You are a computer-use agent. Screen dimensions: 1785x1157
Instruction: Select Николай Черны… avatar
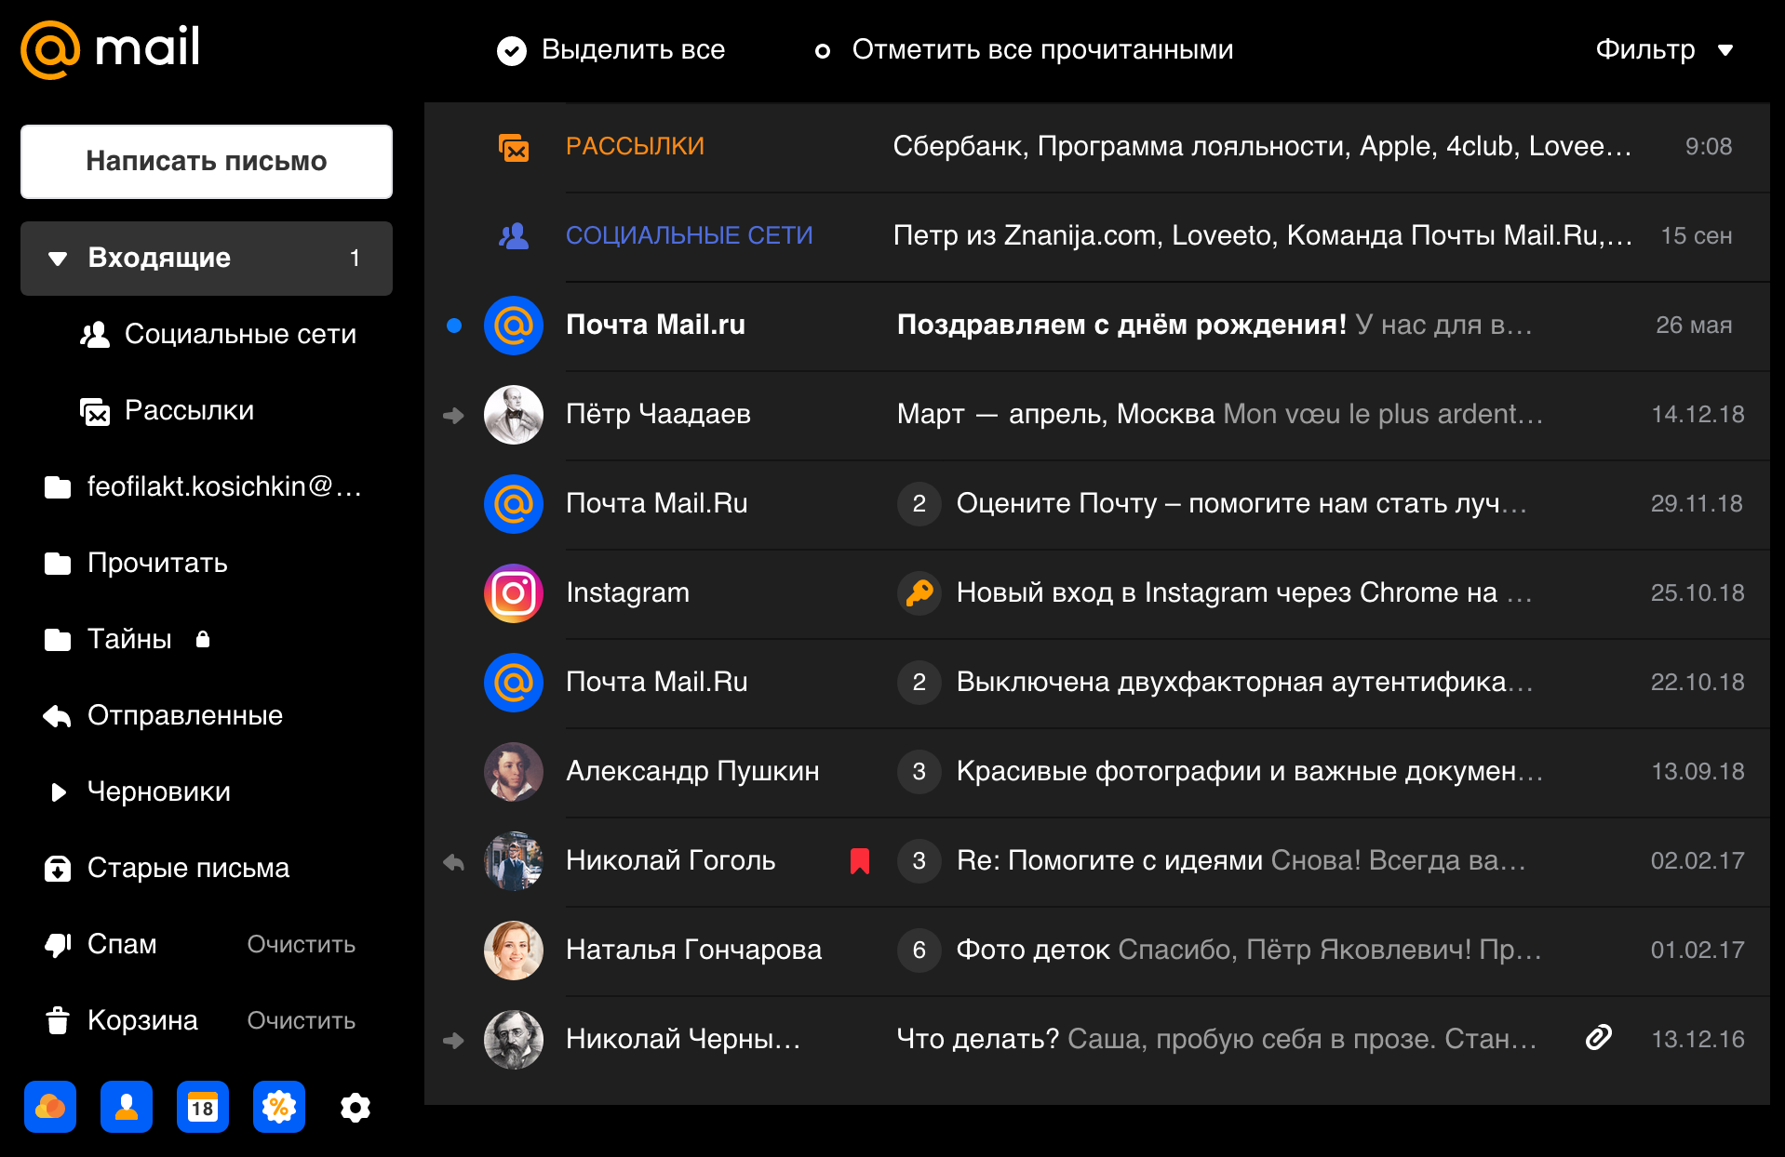pos(514,1040)
